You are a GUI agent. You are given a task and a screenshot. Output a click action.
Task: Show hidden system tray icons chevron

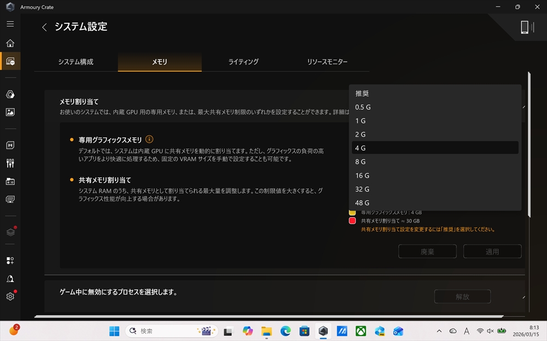[439, 331]
